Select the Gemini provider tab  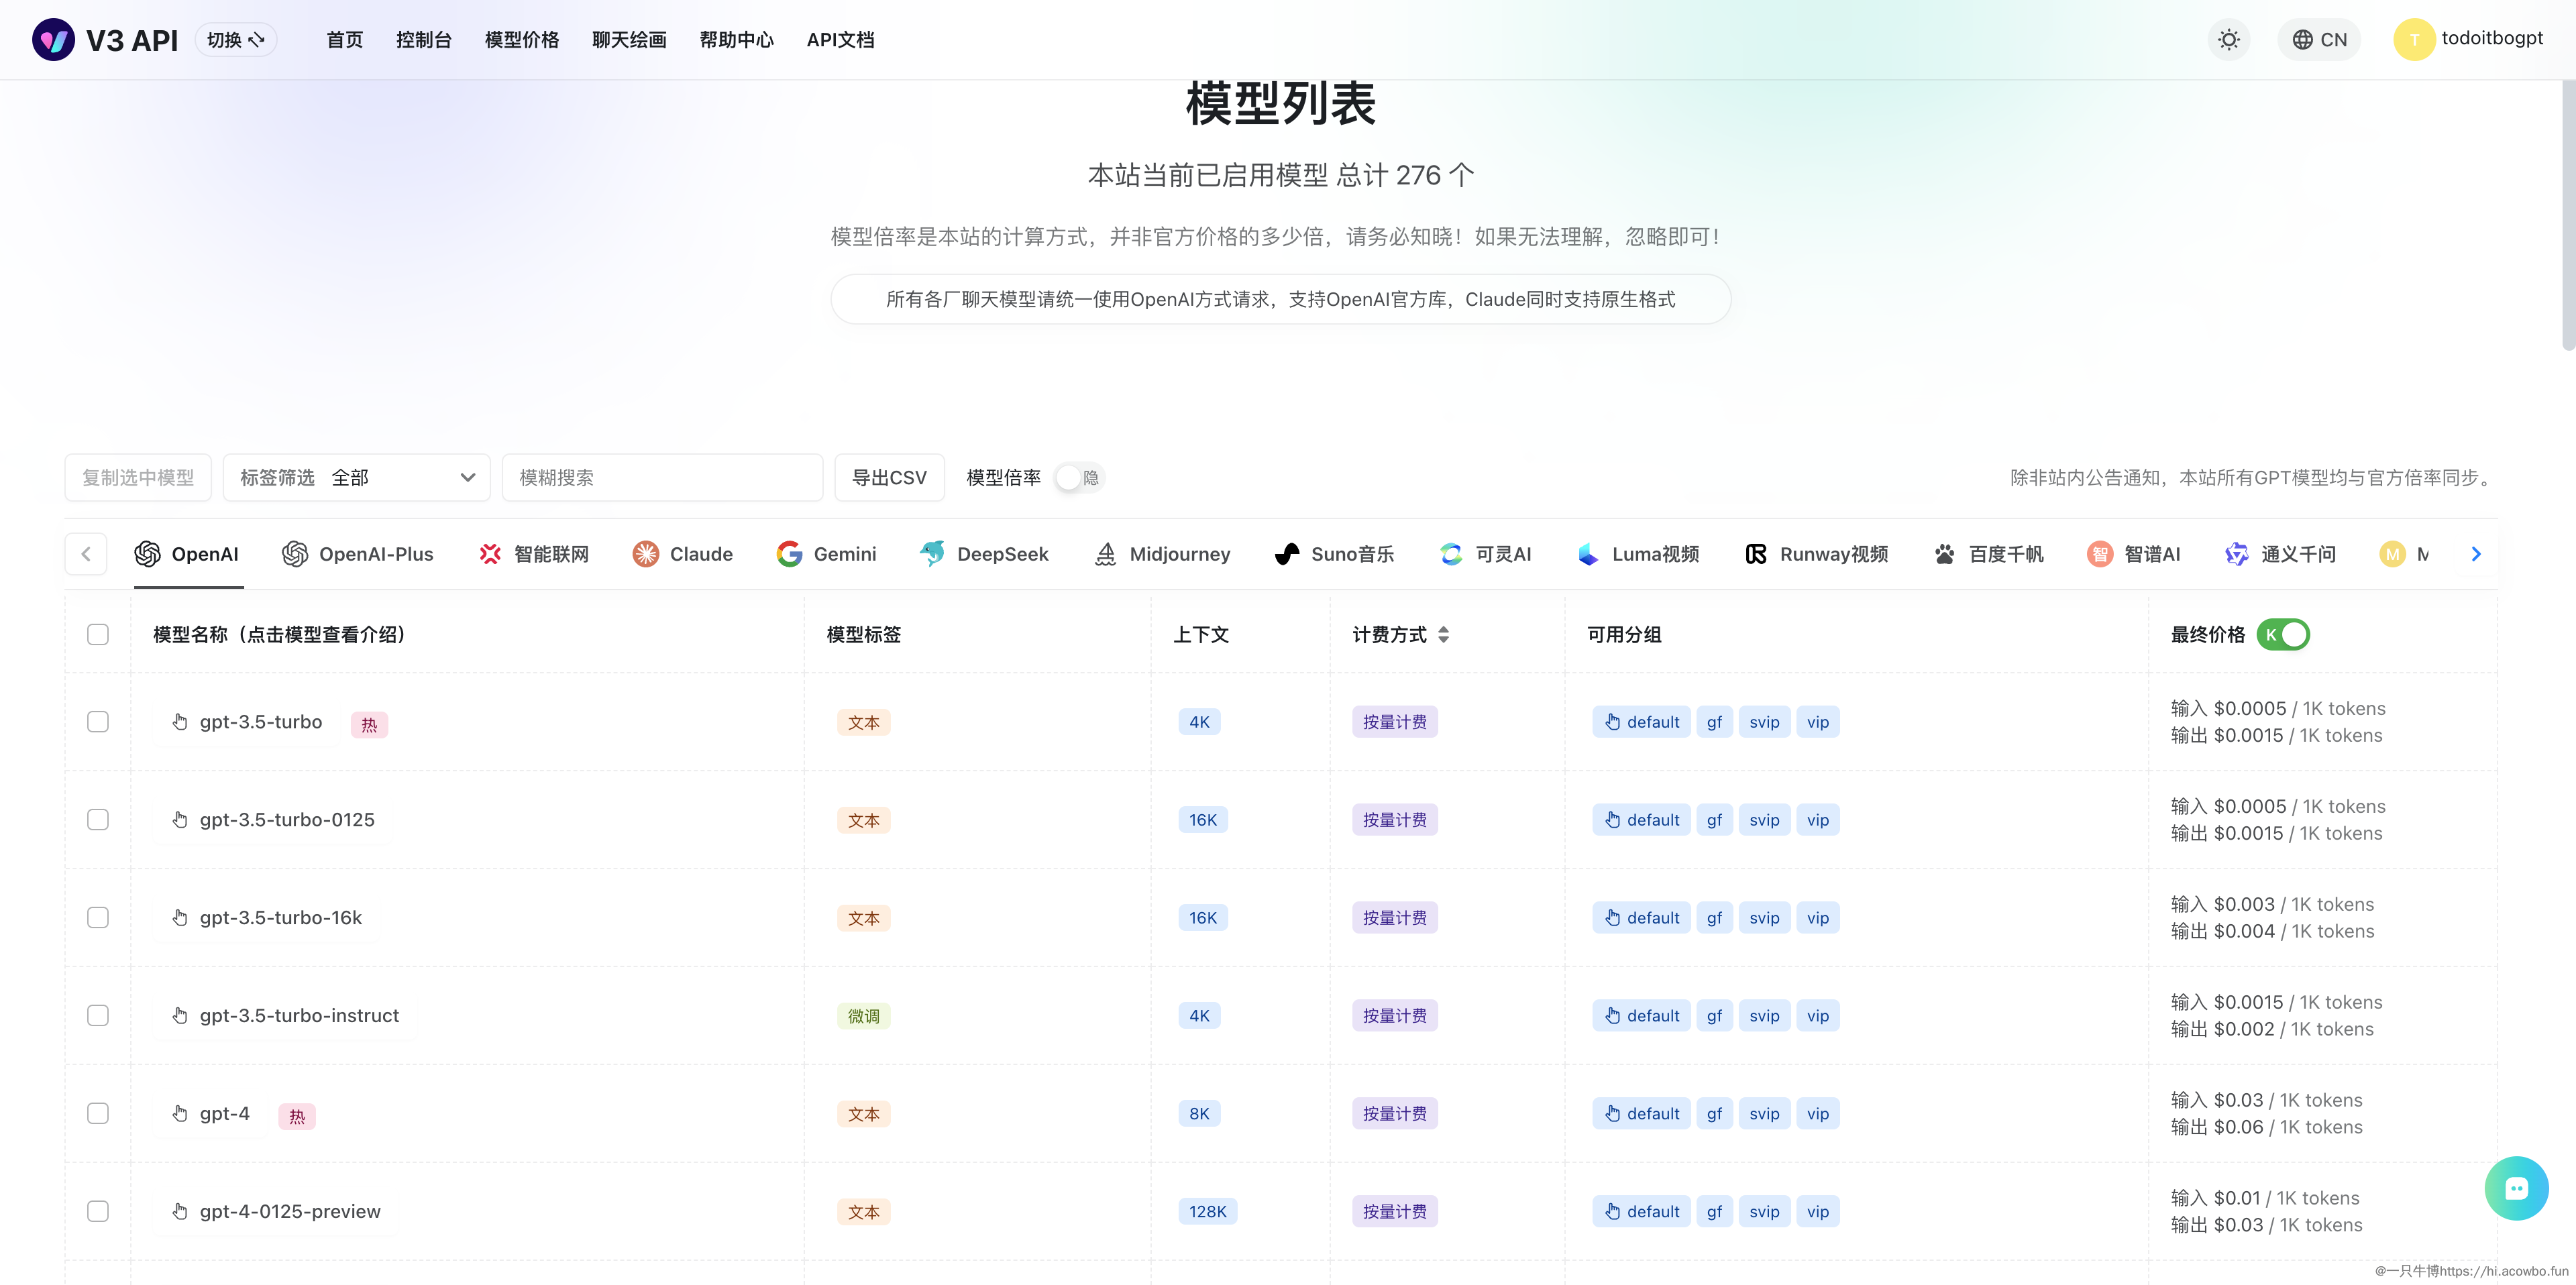(826, 554)
